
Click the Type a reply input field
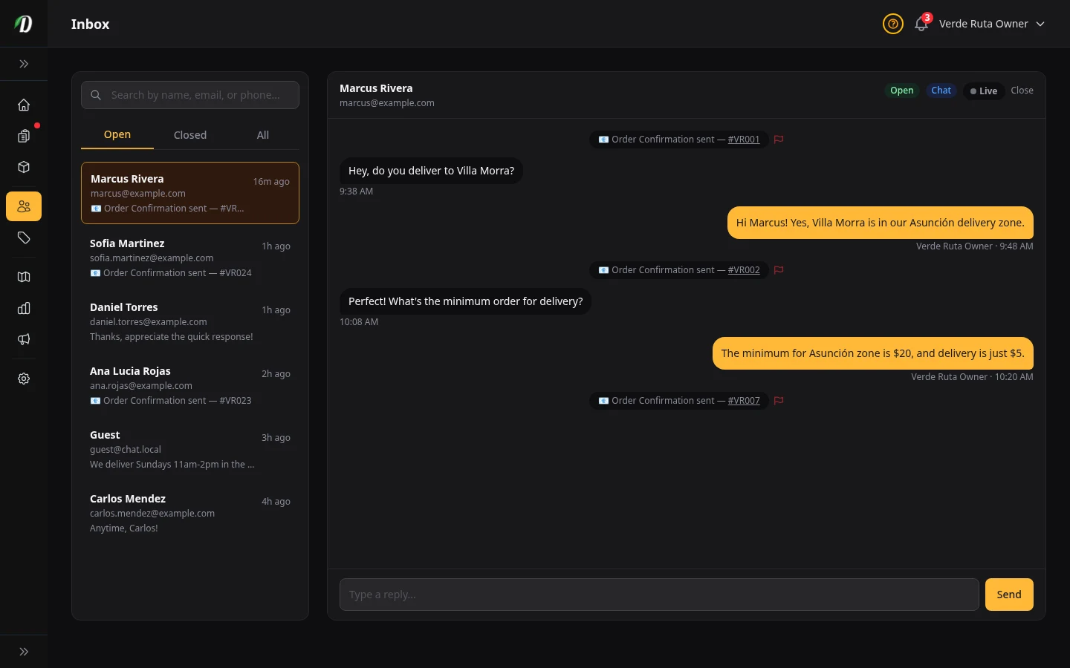(x=659, y=595)
